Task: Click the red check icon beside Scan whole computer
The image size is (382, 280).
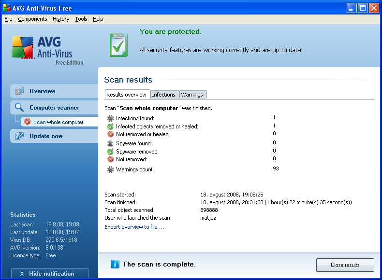Action: [27, 122]
